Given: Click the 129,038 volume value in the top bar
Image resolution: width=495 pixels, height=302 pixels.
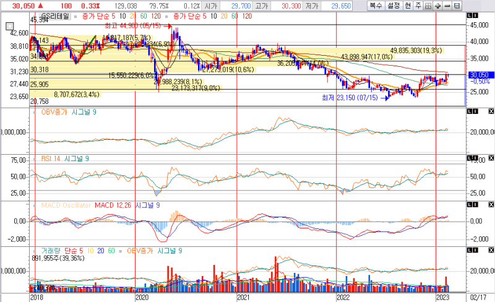Looking at the screenshot, I should 126,6.
